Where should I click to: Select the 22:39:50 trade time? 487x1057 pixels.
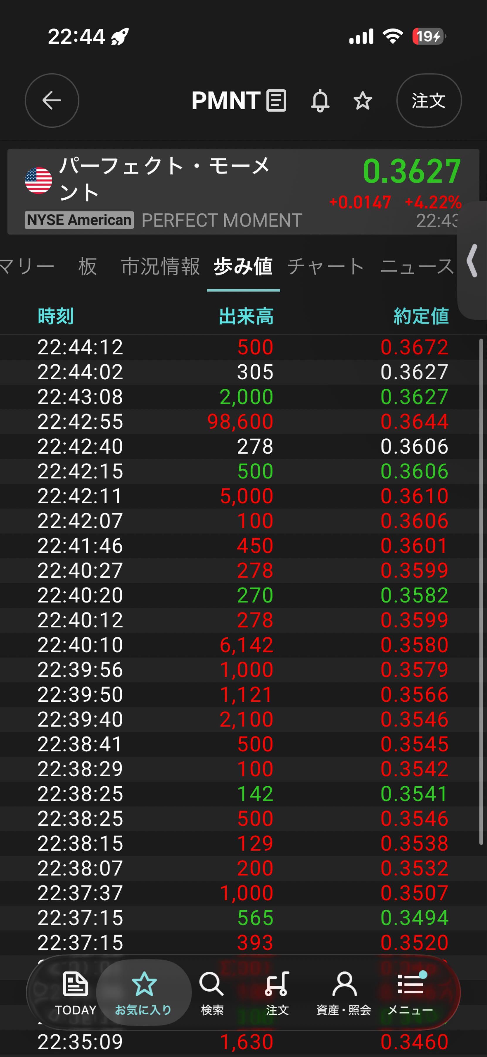(80, 694)
